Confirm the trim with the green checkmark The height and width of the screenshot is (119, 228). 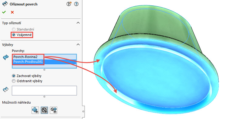[4, 12]
